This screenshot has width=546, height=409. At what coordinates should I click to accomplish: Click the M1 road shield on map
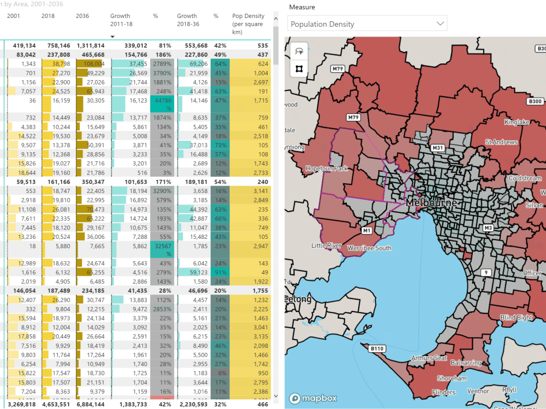pyautogui.click(x=367, y=230)
